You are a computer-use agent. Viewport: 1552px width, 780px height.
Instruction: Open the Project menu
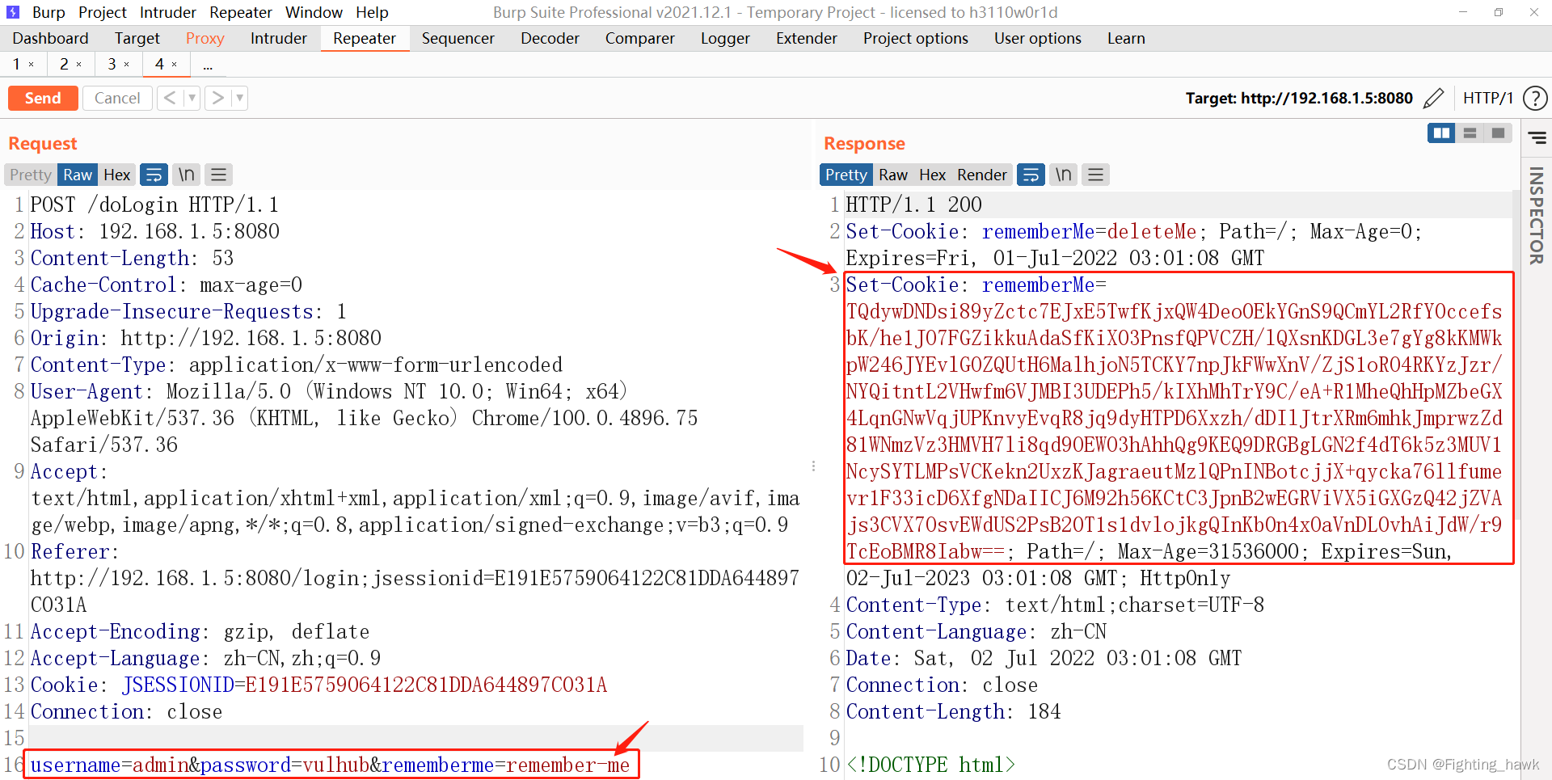coord(103,12)
